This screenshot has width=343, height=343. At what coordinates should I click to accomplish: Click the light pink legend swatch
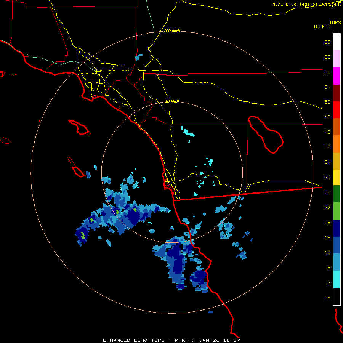coord(337,58)
